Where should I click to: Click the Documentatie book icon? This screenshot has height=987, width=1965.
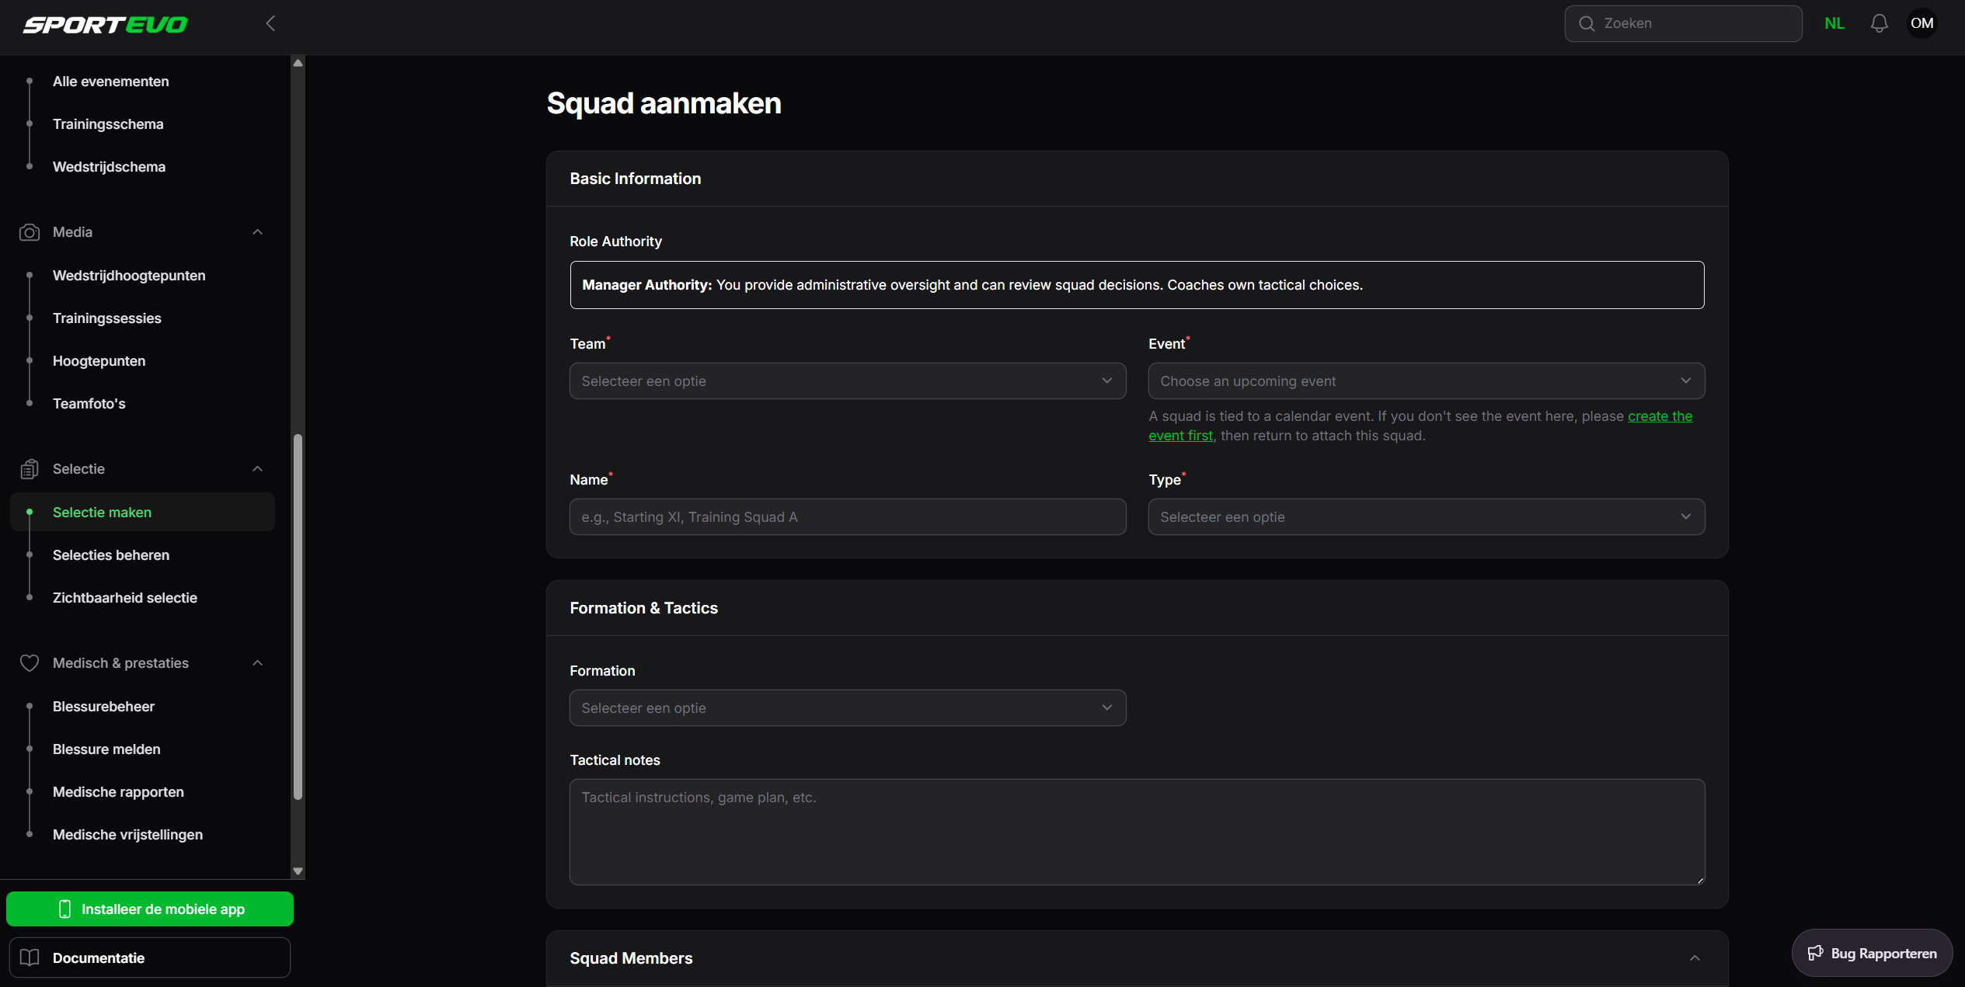click(x=30, y=957)
